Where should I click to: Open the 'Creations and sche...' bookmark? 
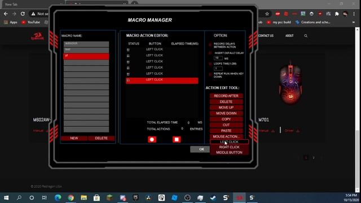(x=313, y=23)
